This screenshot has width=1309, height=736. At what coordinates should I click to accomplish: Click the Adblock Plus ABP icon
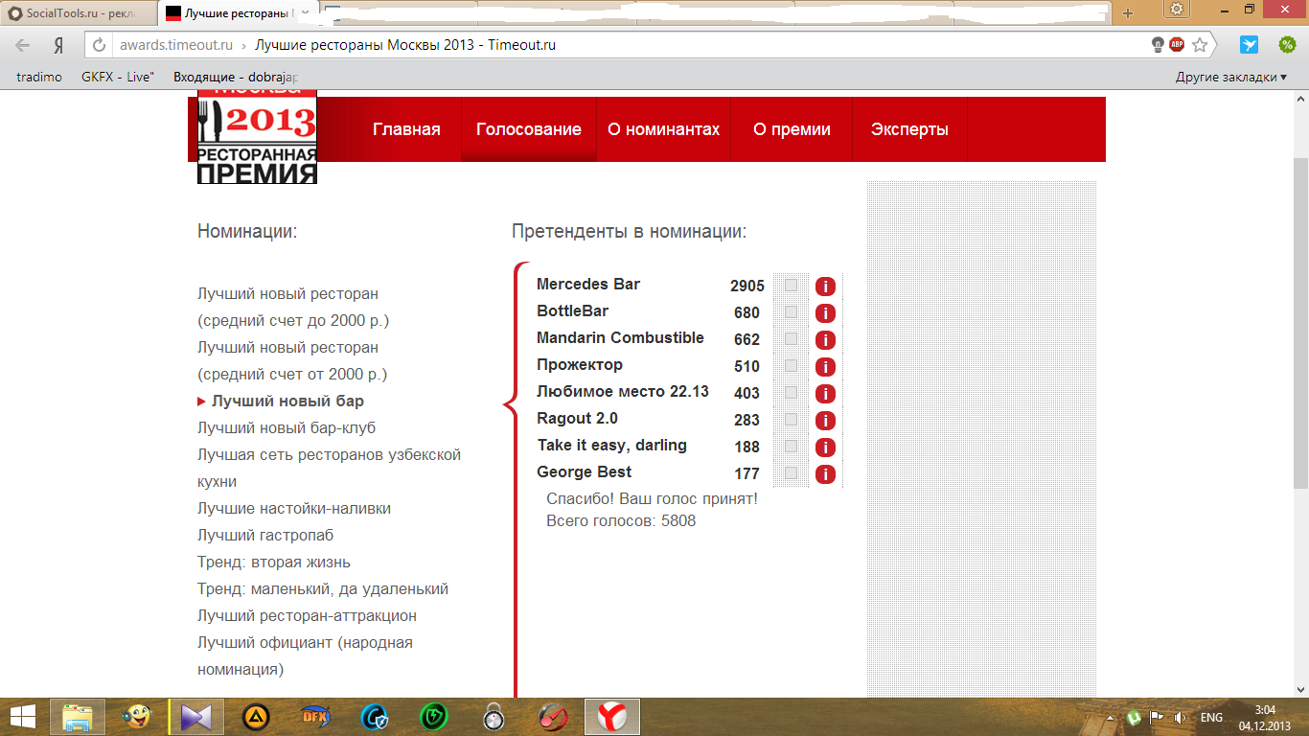tap(1177, 45)
